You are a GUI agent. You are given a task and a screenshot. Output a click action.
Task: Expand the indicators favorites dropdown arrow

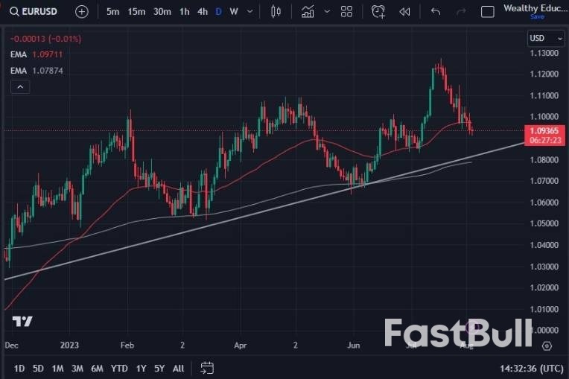point(325,12)
